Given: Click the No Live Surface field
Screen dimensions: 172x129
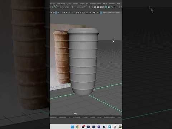Looking at the screenshot, I should [x=64, y=7].
